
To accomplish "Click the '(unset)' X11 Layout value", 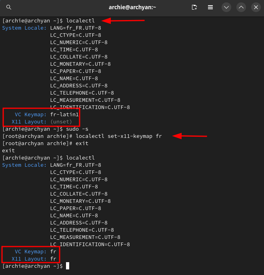I will [61, 122].
